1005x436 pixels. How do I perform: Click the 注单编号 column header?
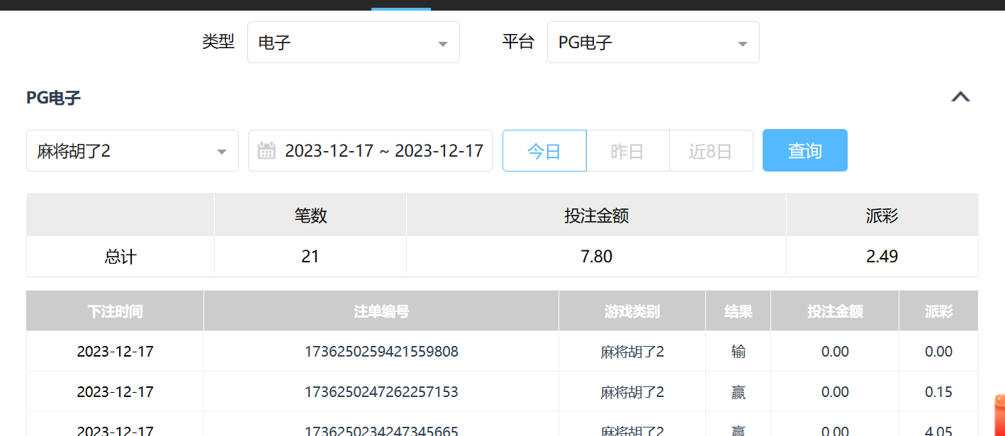pos(381,311)
